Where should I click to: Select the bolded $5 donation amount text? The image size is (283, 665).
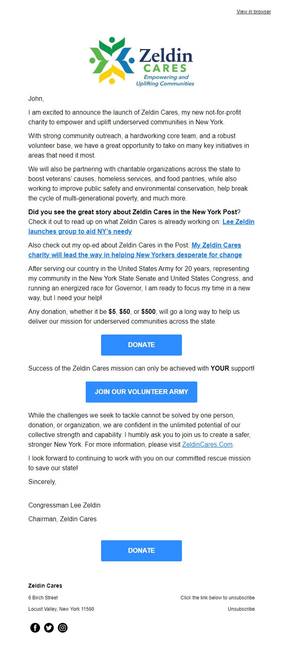(x=112, y=311)
